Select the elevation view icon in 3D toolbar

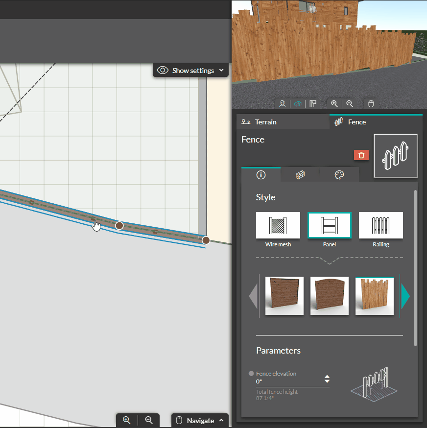pyautogui.click(x=313, y=103)
